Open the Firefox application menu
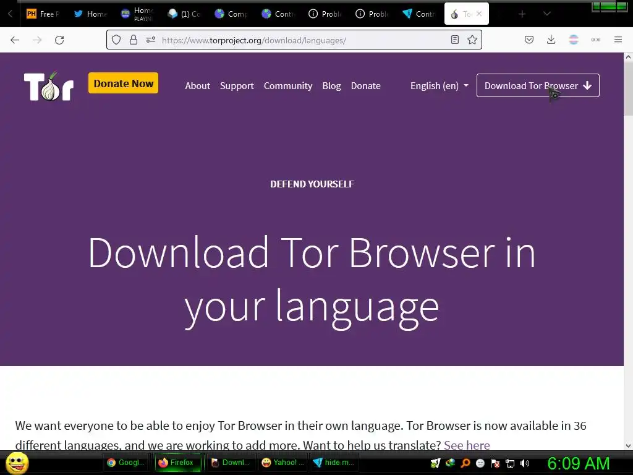Image resolution: width=633 pixels, height=475 pixels. (x=618, y=40)
